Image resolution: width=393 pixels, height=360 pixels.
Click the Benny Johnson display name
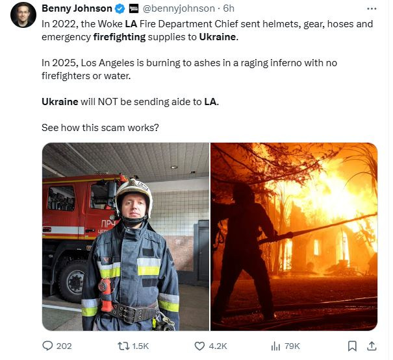pos(77,8)
